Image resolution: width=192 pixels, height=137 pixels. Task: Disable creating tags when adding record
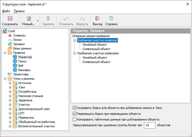[x=75, y=108]
